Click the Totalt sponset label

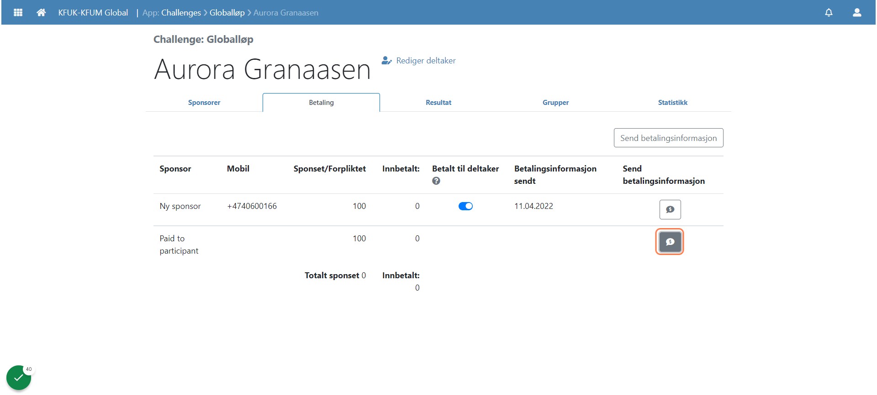[332, 275]
